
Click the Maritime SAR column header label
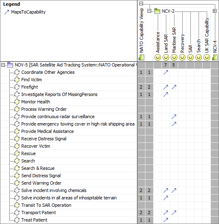tap(174, 40)
